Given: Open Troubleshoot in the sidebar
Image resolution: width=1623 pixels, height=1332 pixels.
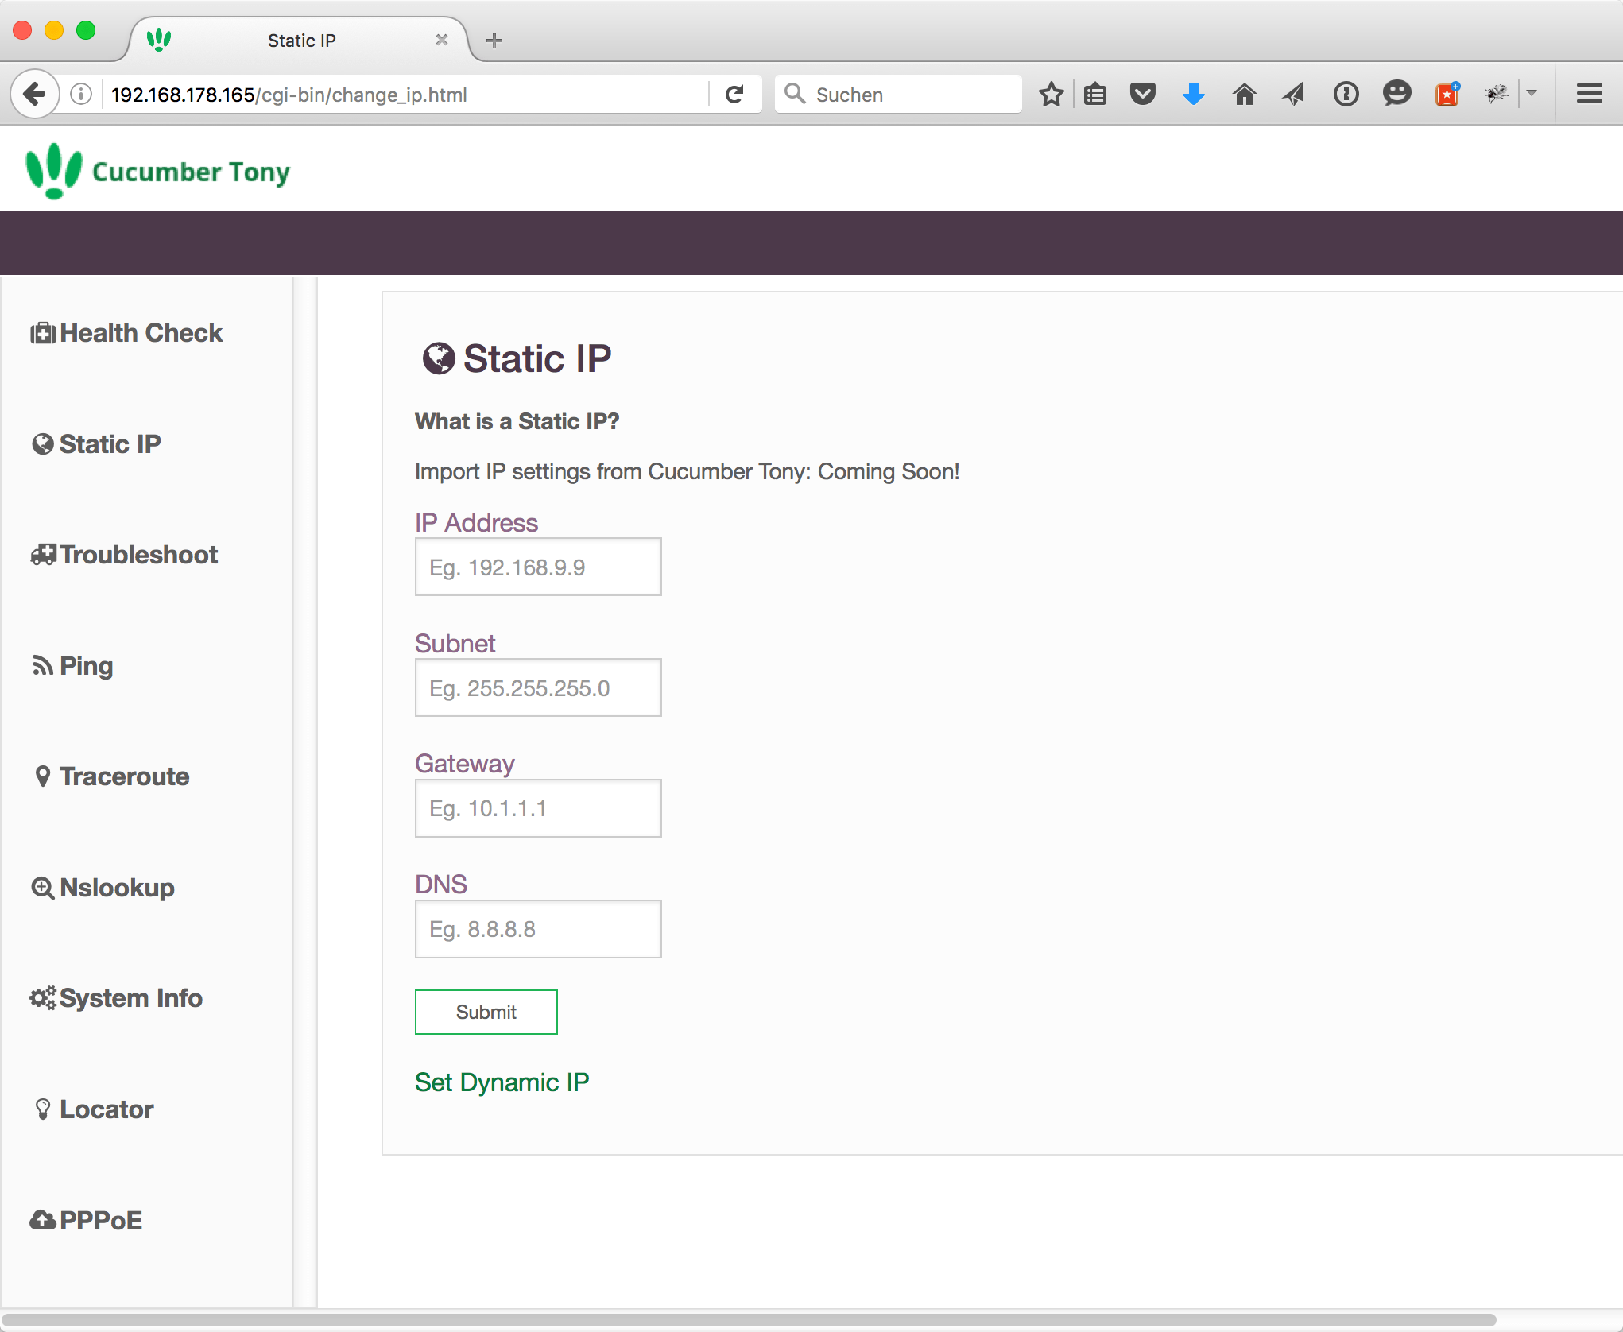Looking at the screenshot, I should 124,555.
